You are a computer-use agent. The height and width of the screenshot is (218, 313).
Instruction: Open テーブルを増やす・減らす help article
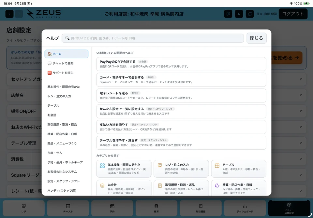point(181,143)
